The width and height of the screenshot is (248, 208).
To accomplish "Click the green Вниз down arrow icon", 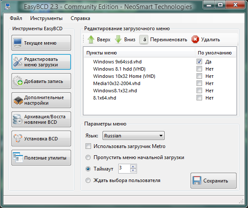I will (x=118, y=40).
